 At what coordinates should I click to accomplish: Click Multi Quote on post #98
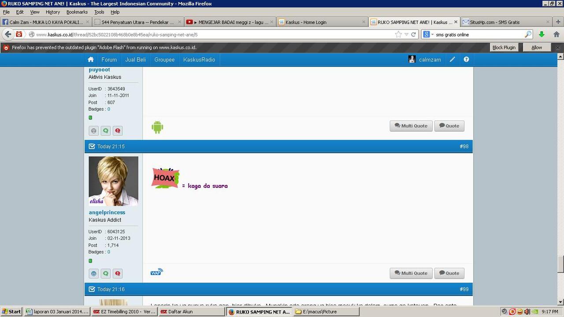[411, 273]
